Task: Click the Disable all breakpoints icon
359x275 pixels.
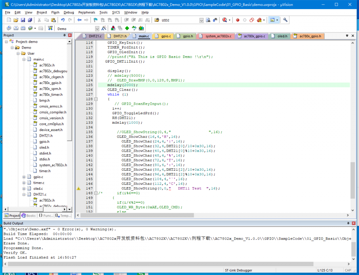Action: coord(252,20)
